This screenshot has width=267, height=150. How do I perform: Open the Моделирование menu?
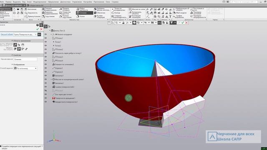40,2
